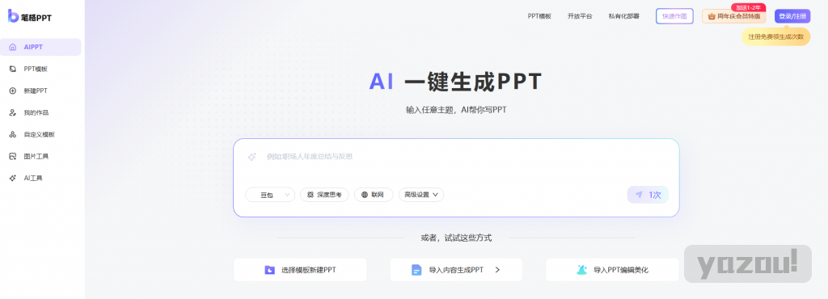This screenshot has width=828, height=299.
Task: Click the home icon beside AIPPT
Action: point(13,47)
